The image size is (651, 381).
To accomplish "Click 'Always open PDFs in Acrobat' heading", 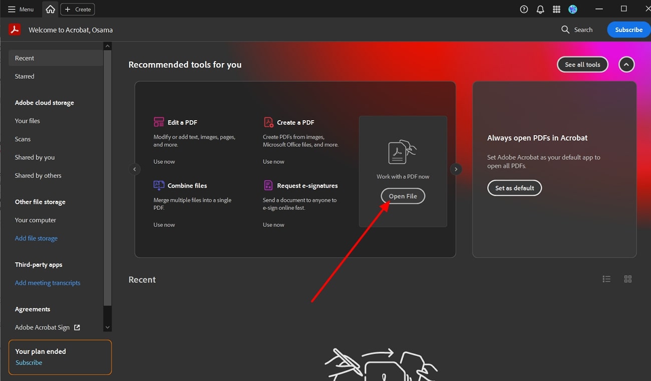I will click(537, 138).
